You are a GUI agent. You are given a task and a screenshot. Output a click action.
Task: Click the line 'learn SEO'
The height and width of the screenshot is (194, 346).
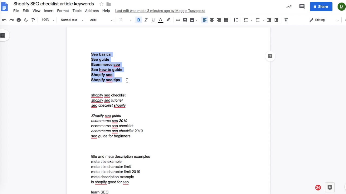click(x=100, y=192)
